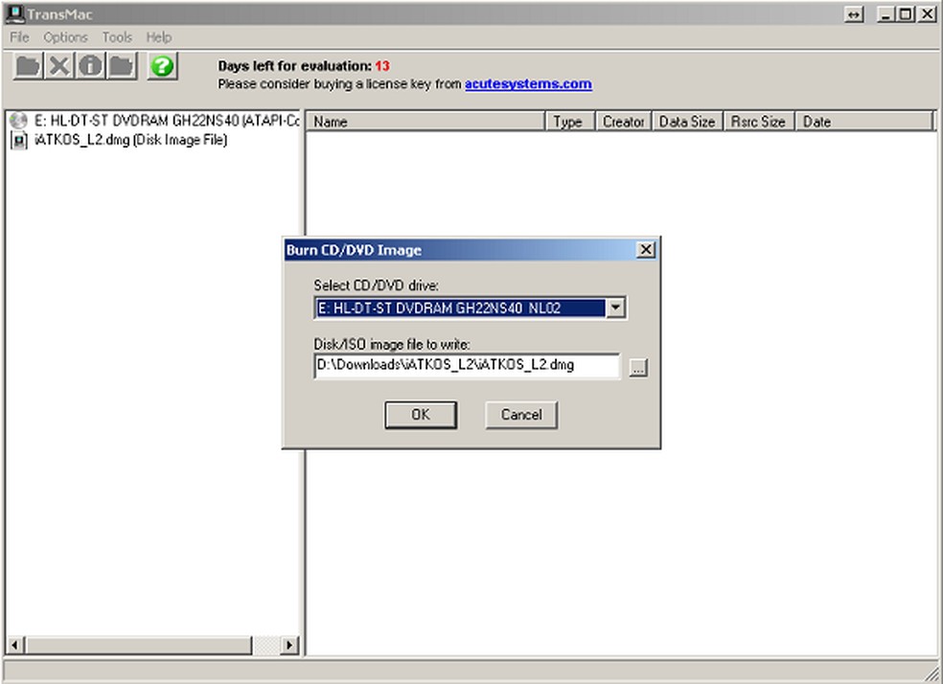The height and width of the screenshot is (684, 943).
Task: Click the Open folder toolbar icon
Action: pyautogui.click(x=28, y=65)
